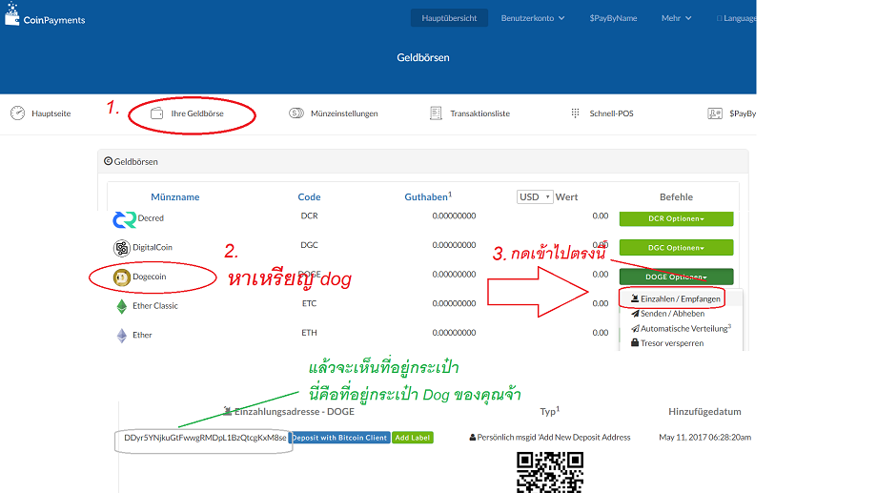877x493 pixels.
Task: Click the ETC code cell
Action: (x=309, y=303)
